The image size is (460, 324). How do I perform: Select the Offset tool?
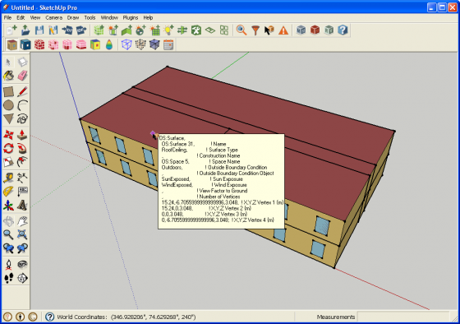pos(22,162)
